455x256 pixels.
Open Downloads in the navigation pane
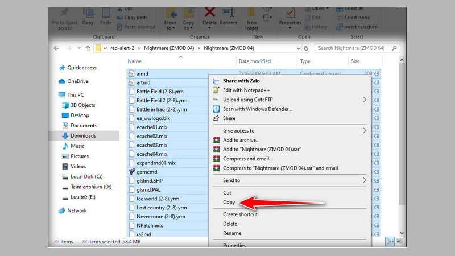click(x=83, y=135)
